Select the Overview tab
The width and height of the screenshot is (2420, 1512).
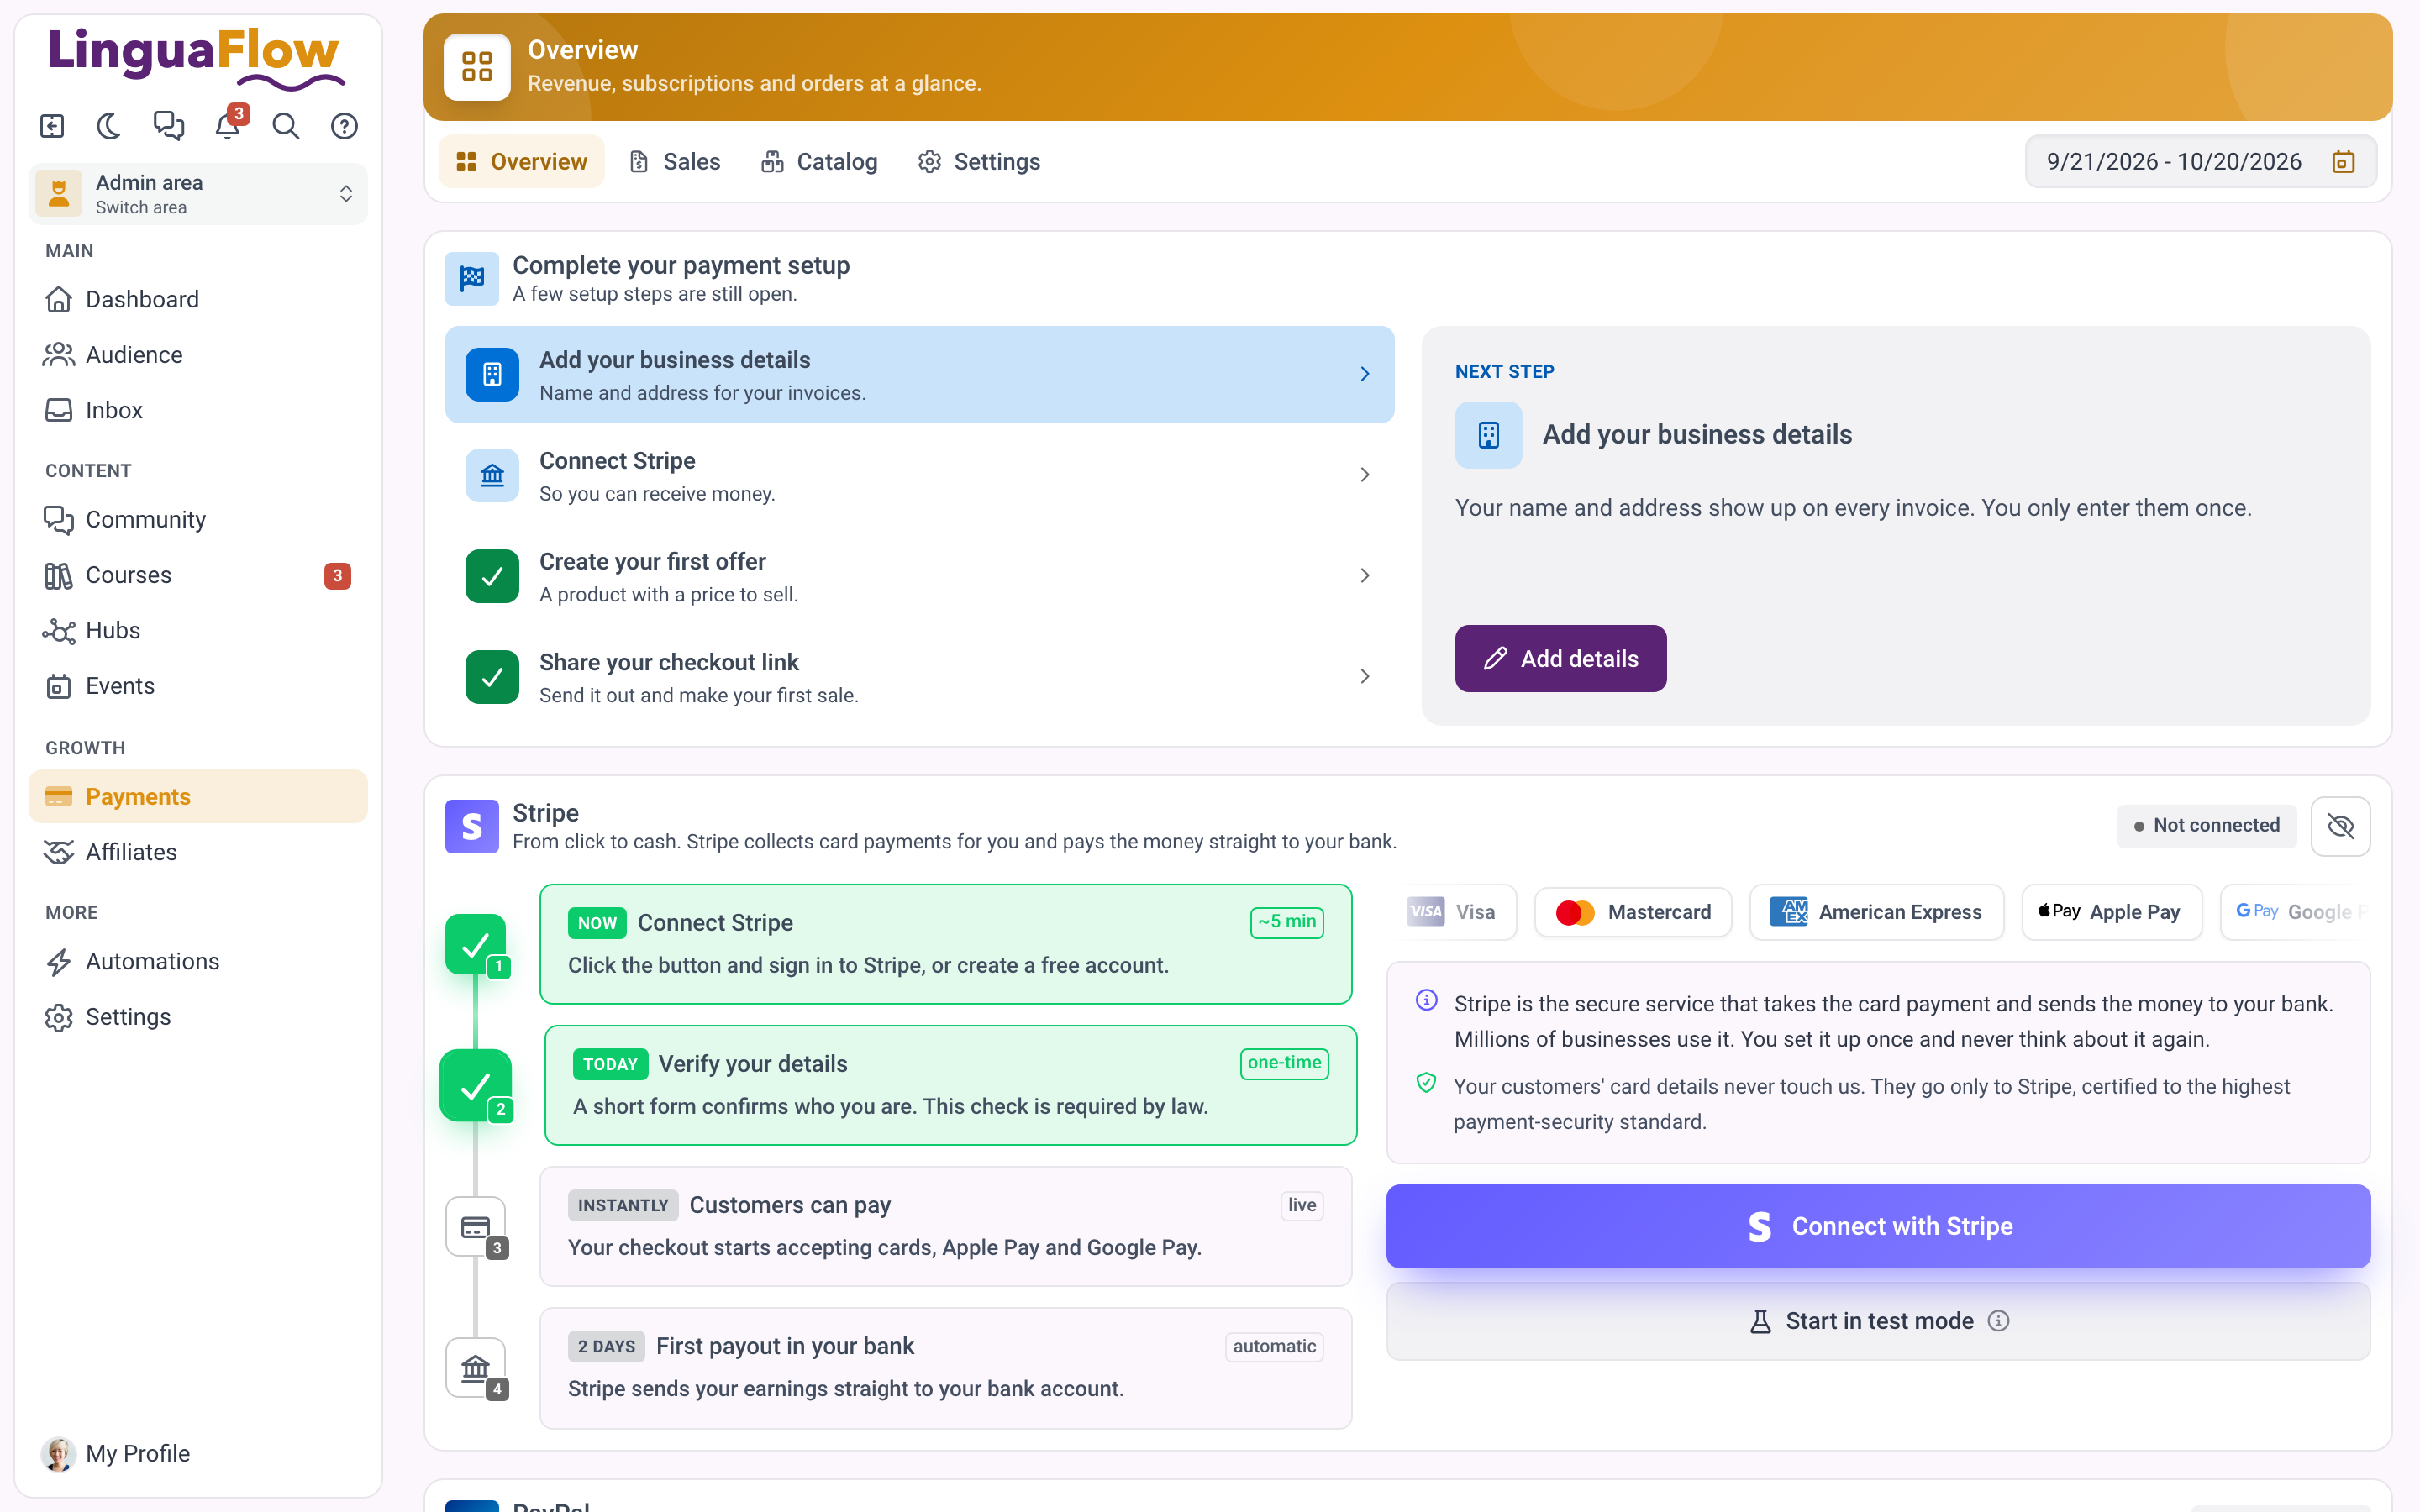pyautogui.click(x=521, y=162)
